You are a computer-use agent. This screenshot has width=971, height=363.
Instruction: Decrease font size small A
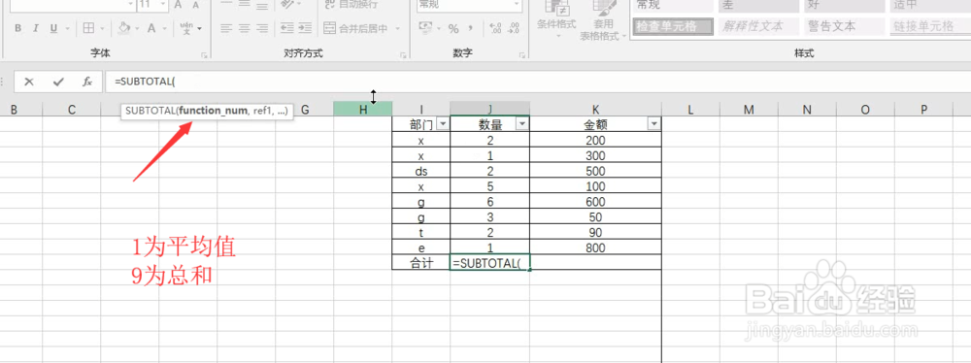[x=195, y=5]
